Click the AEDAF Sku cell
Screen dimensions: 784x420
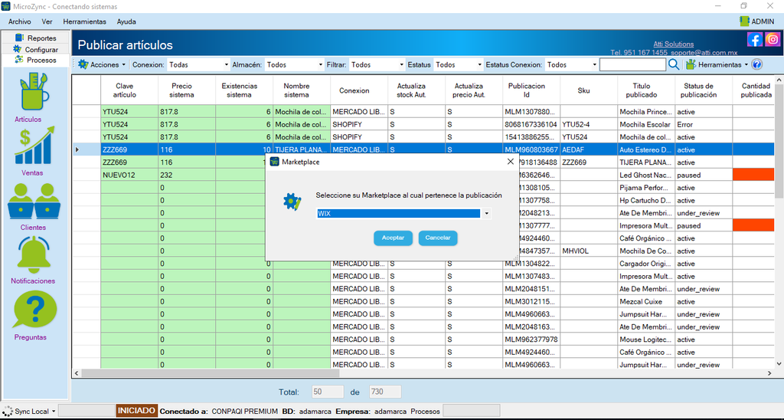tap(589, 149)
